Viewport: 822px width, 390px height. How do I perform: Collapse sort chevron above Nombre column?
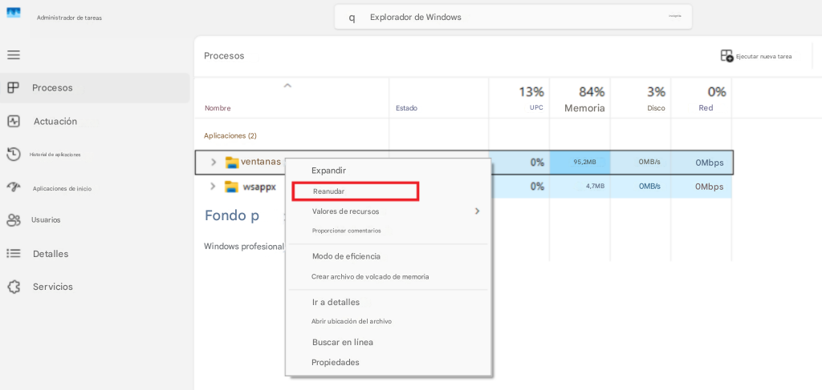point(287,86)
